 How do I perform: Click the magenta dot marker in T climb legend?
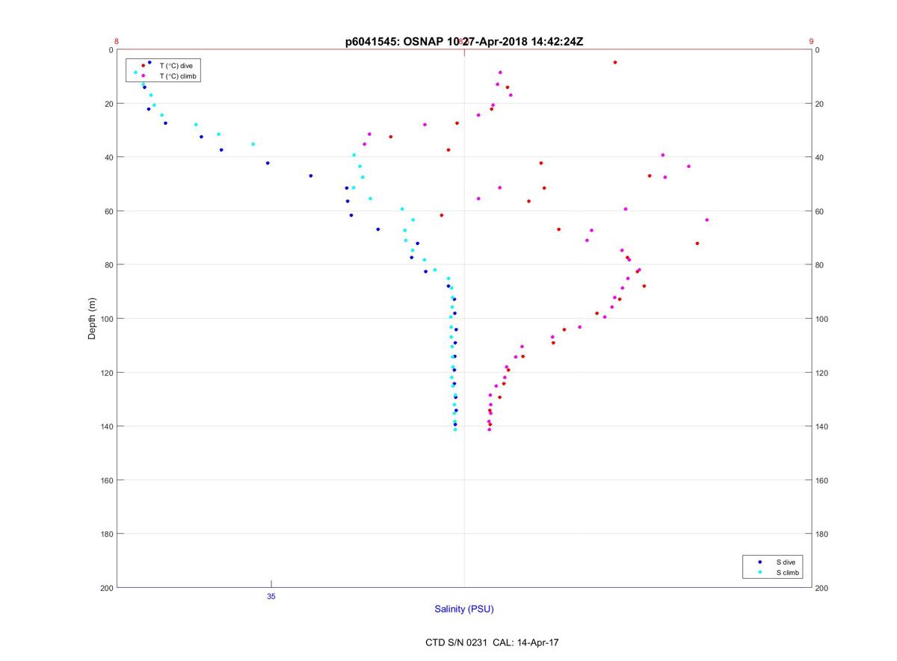pos(144,76)
